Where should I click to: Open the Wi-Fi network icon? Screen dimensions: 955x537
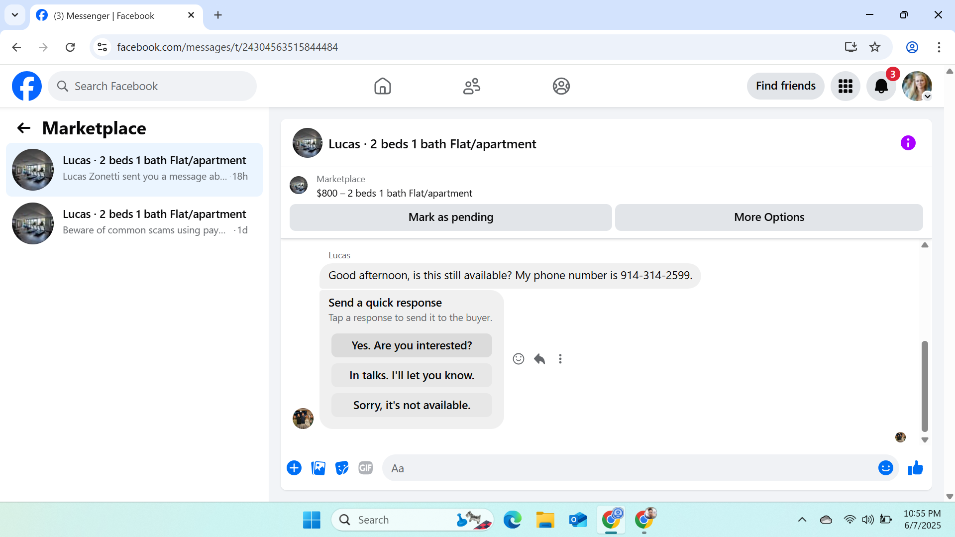[849, 520]
